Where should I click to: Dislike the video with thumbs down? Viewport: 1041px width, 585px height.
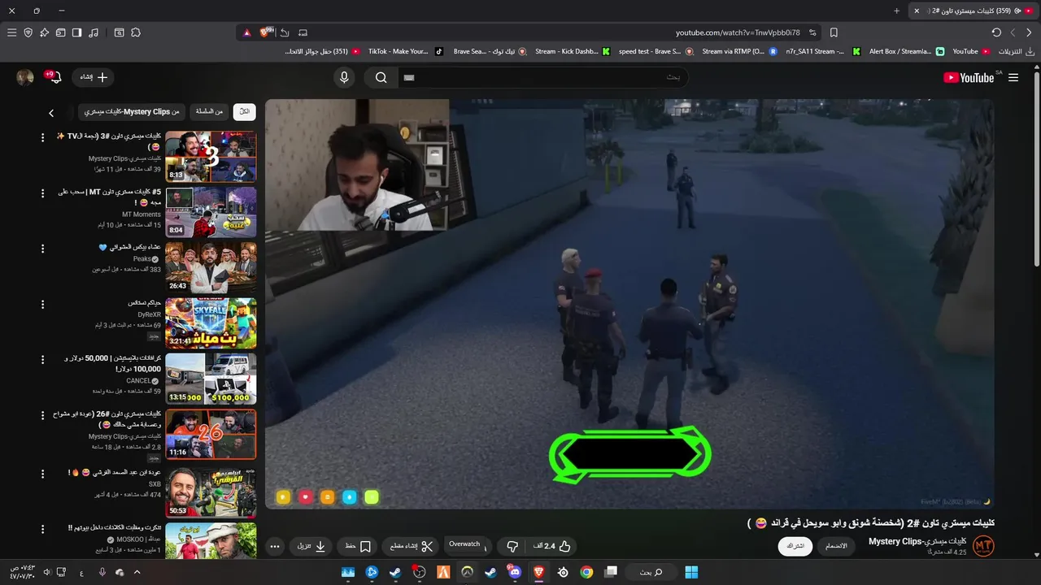coord(512,546)
